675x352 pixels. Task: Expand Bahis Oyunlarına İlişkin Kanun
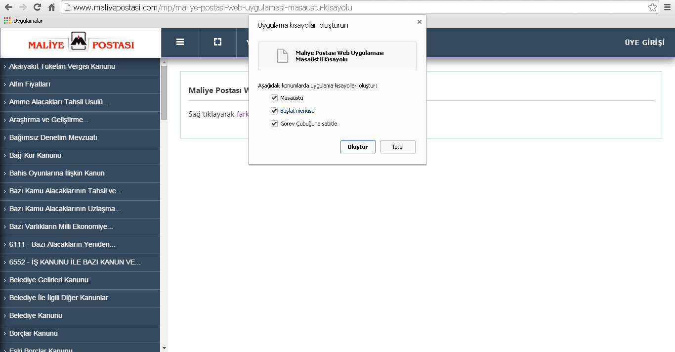pyautogui.click(x=80, y=173)
